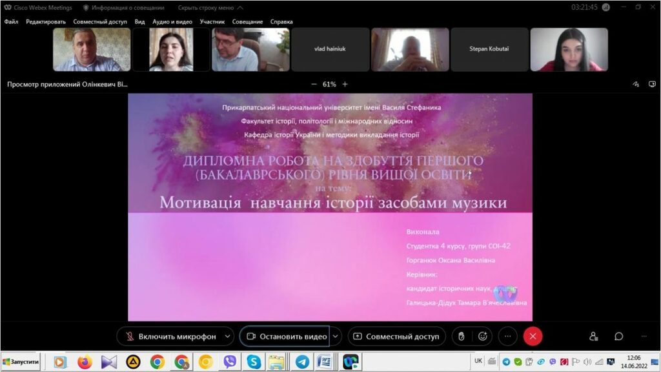Zoom in shared content with plus
The width and height of the screenshot is (661, 372).
[x=345, y=84]
